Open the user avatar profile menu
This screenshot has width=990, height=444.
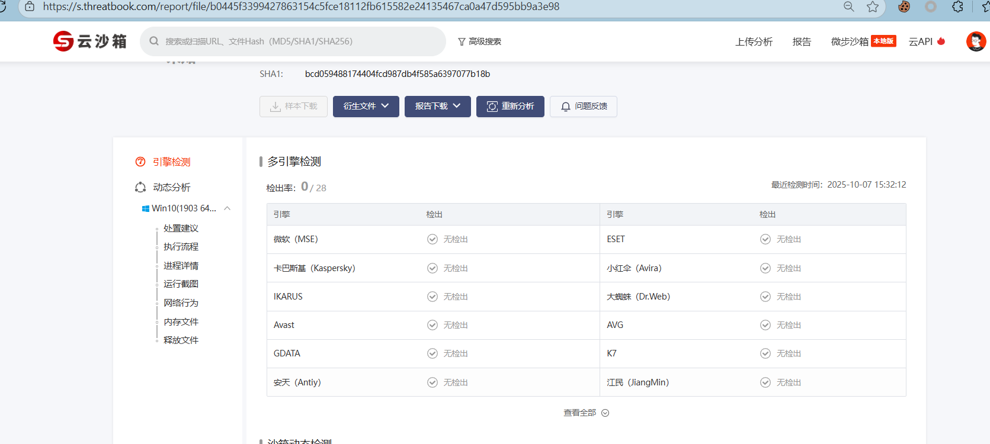[x=976, y=41]
